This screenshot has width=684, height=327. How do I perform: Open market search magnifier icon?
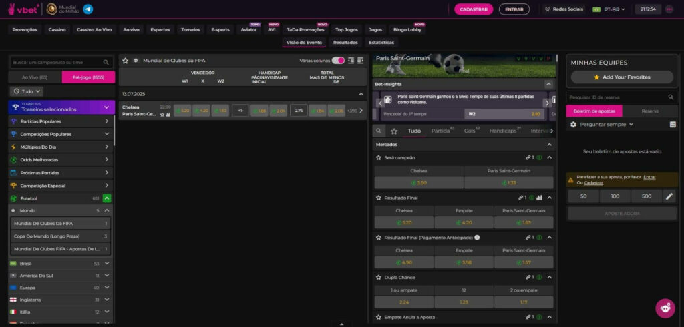coord(379,131)
